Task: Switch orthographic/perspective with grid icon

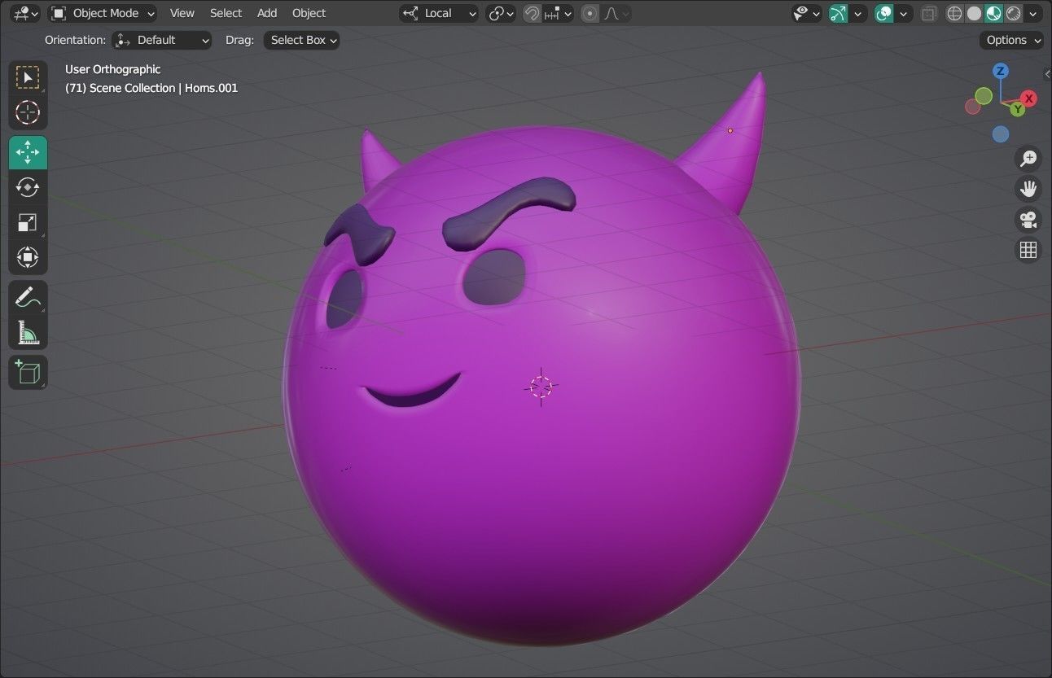Action: pyautogui.click(x=1028, y=250)
